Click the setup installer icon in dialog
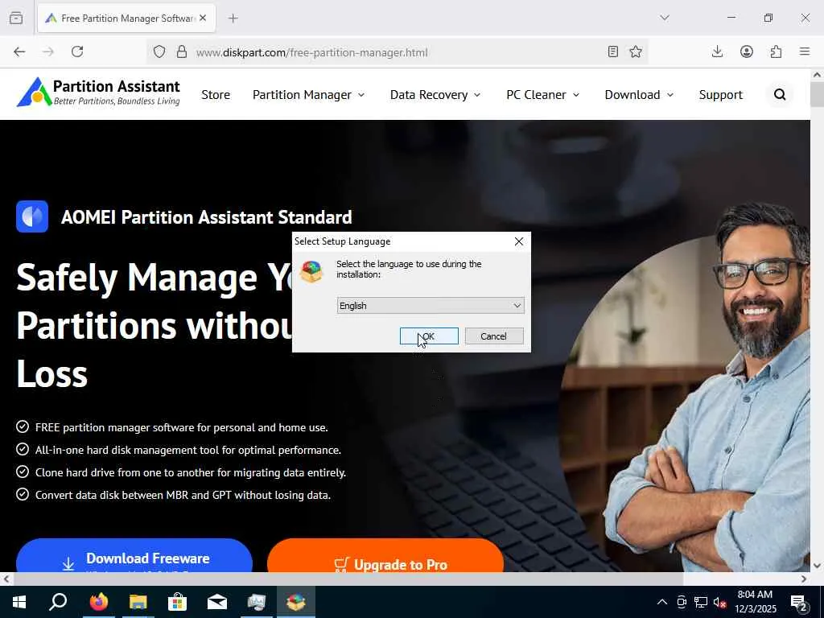This screenshot has width=824, height=618. [x=311, y=272]
